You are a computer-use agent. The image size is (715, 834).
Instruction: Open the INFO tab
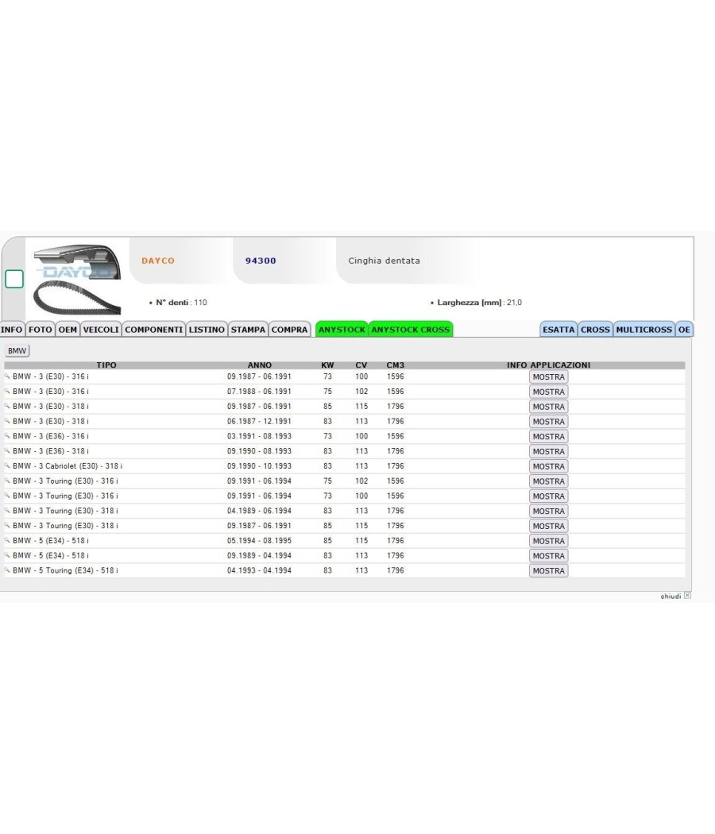(12, 330)
